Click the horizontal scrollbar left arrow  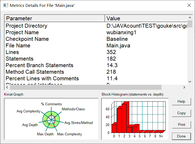7,87
